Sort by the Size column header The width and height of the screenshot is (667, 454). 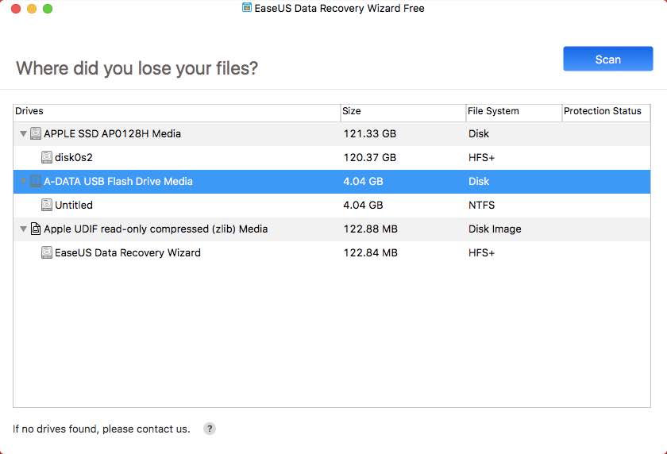pos(402,111)
